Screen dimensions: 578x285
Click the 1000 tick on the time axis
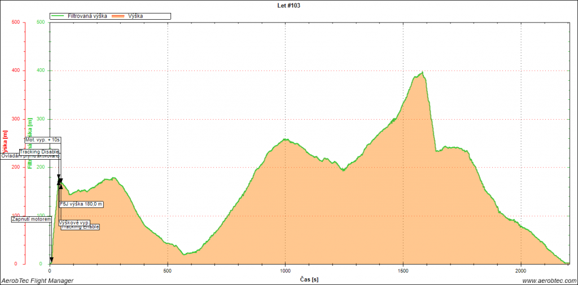coord(285,270)
